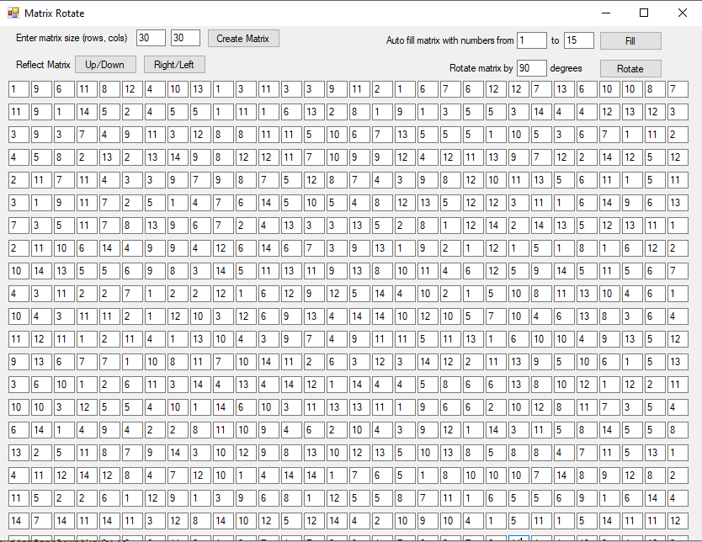Image resolution: width=702 pixels, height=542 pixels.
Task: Reflect the matrix with the Up/Down button
Action: [x=106, y=65]
